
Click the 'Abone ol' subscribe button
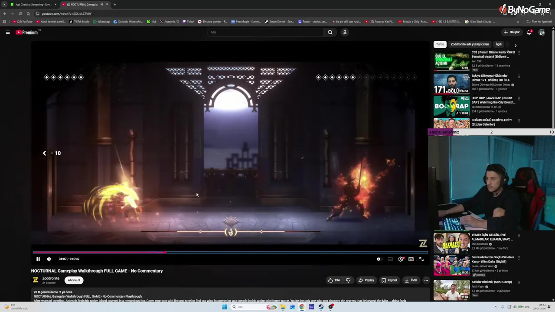(74, 280)
